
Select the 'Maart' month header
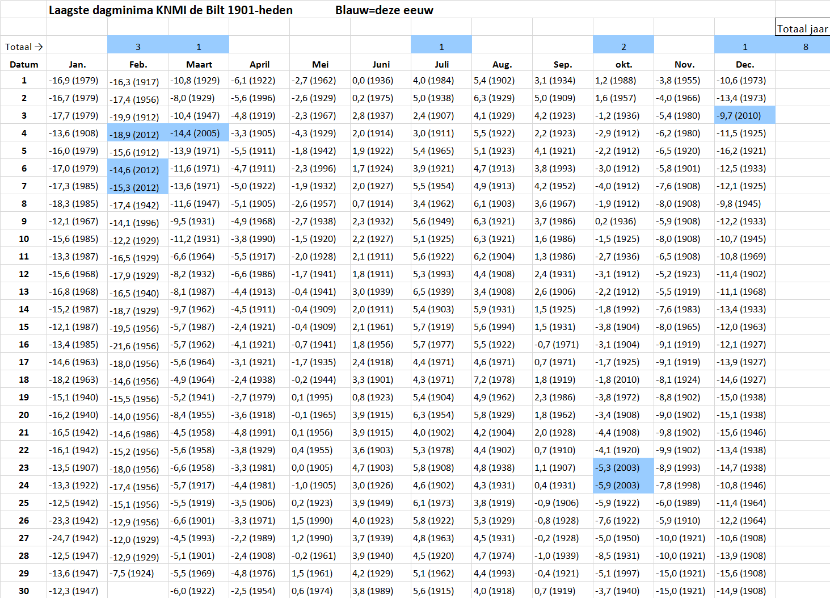199,64
